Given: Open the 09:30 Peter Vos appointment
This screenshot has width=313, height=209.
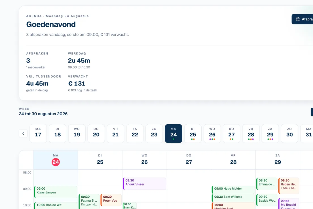Looking at the screenshot, I should 111,200.
